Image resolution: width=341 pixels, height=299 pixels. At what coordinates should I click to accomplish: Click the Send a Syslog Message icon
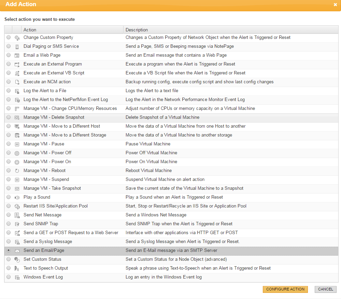tap(17, 242)
